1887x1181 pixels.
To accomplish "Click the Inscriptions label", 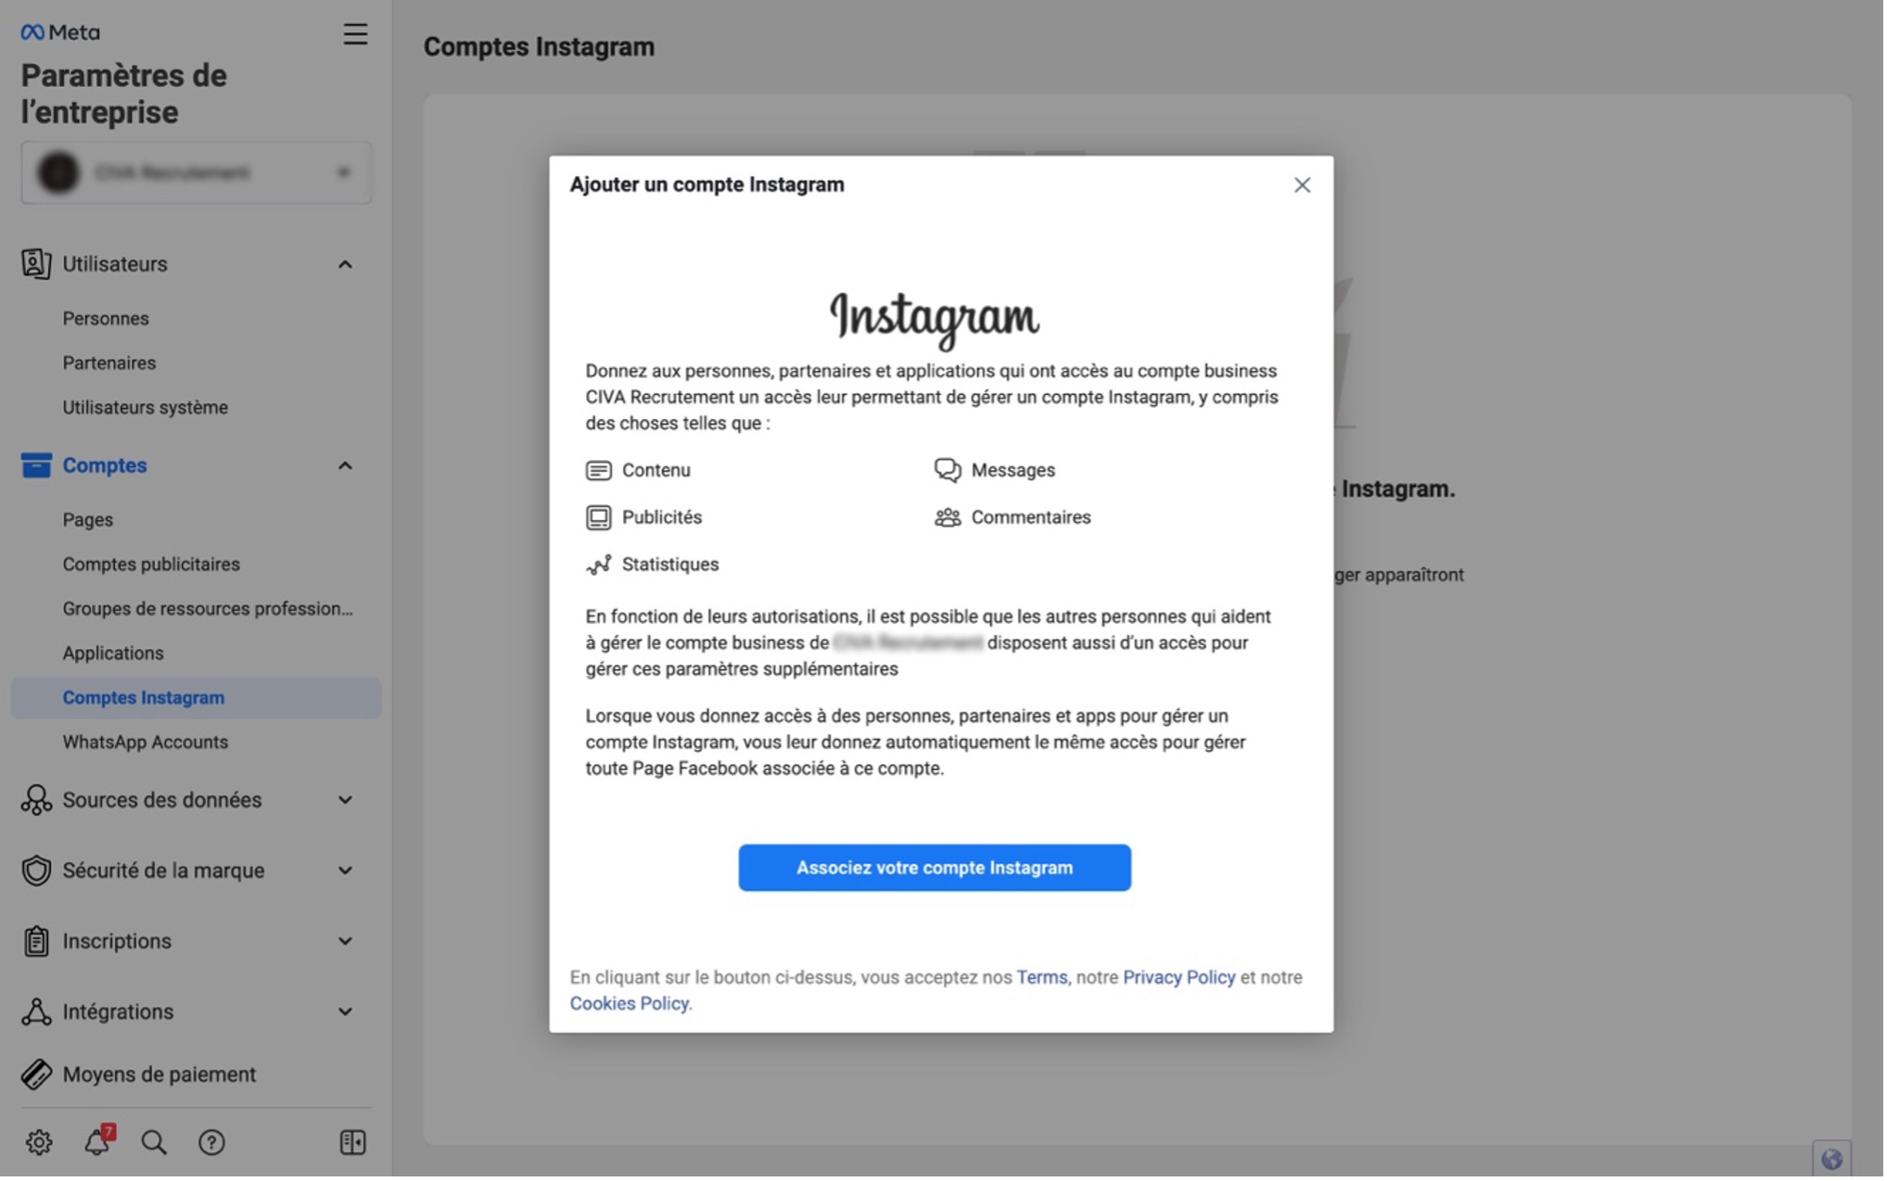I will point(117,942).
